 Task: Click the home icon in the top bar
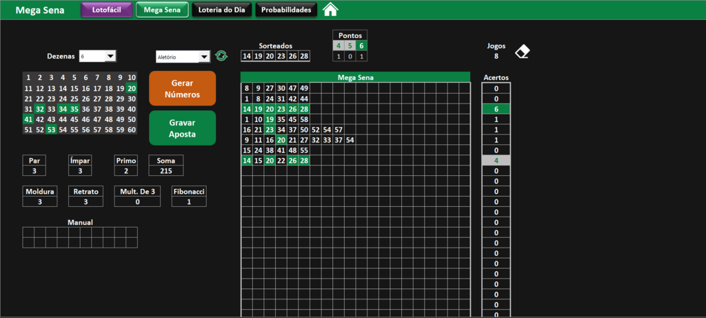[330, 10]
